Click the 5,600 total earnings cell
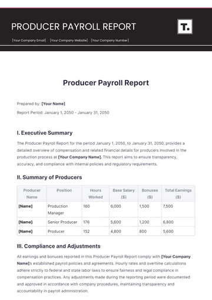The height and width of the screenshot is (300, 212). pos(178,231)
